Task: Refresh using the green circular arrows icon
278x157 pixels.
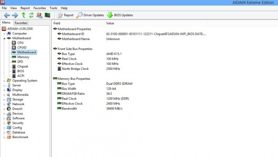Action: [x=31, y=15]
